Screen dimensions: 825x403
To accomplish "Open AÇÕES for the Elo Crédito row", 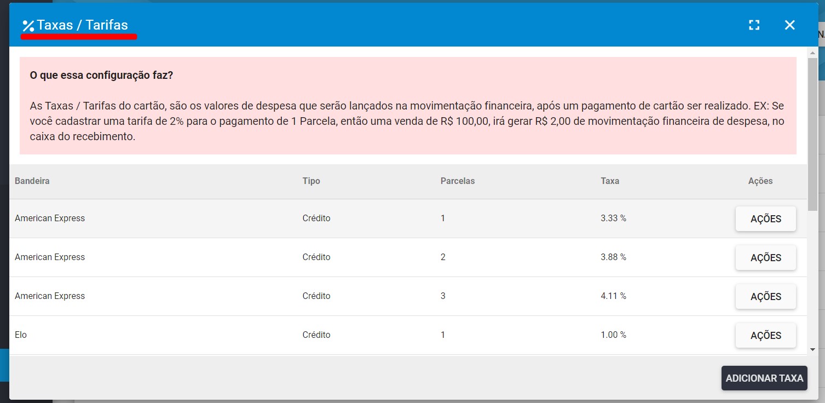I will coord(765,335).
